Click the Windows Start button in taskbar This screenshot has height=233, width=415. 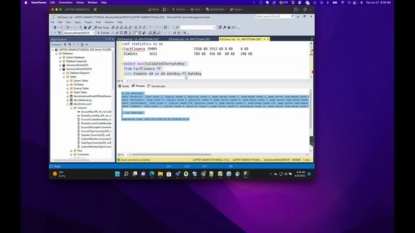pos(117,174)
